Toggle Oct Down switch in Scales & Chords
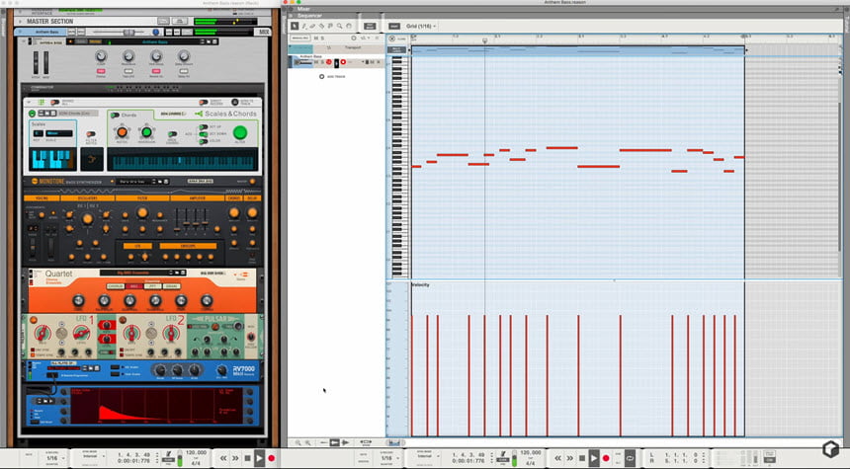850x469 pixels. 204,133
